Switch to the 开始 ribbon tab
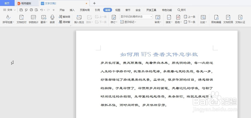251x118 pixels. (62, 10)
